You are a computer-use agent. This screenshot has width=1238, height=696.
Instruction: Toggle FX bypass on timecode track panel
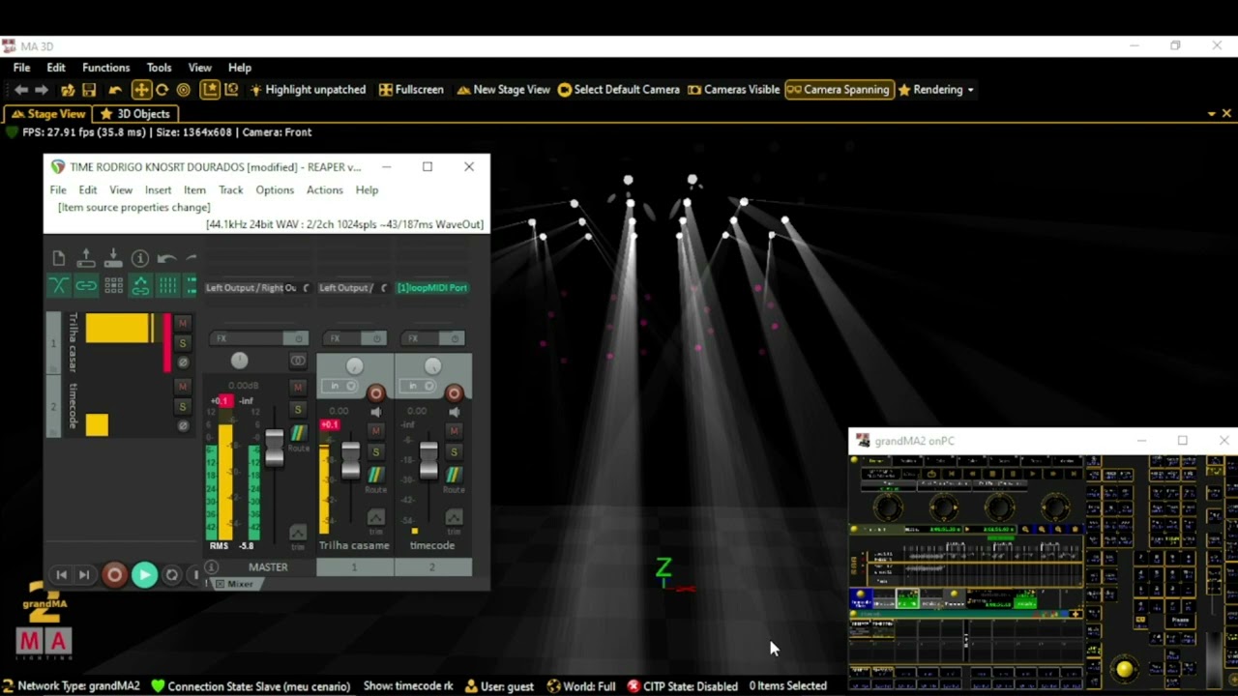coord(182,426)
